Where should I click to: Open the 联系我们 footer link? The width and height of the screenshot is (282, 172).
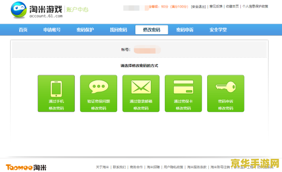[119, 167]
